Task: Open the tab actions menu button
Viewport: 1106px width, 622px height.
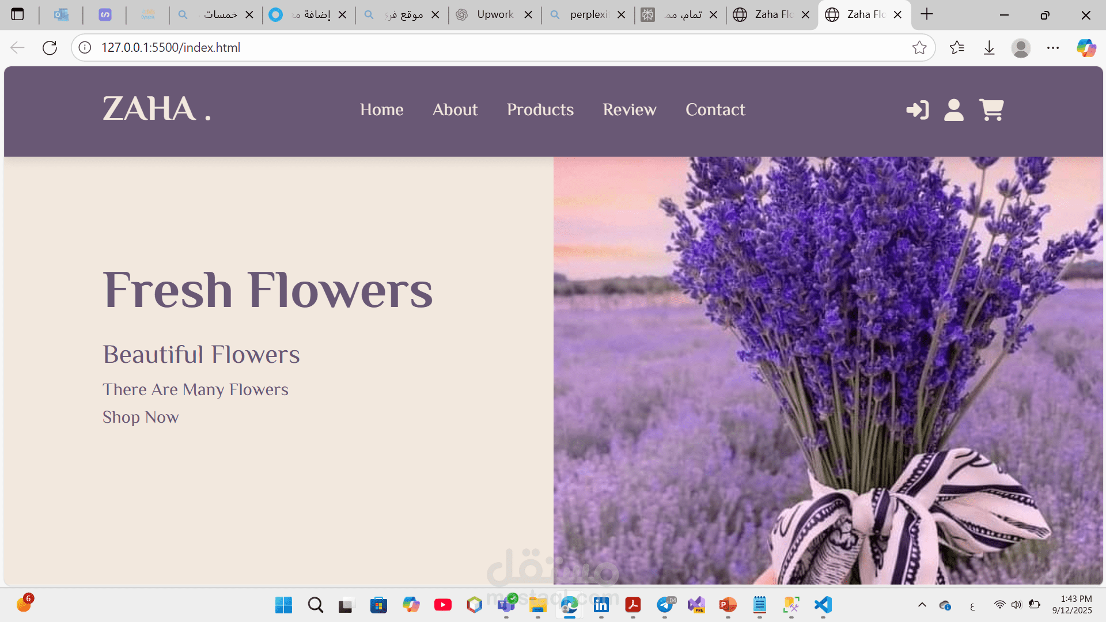Action: coord(18,14)
